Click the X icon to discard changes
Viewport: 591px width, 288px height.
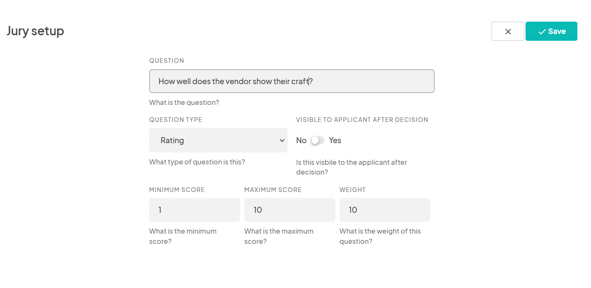click(x=508, y=31)
